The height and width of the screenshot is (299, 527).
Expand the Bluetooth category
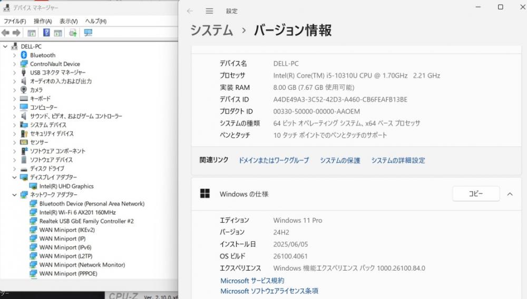(x=14, y=55)
